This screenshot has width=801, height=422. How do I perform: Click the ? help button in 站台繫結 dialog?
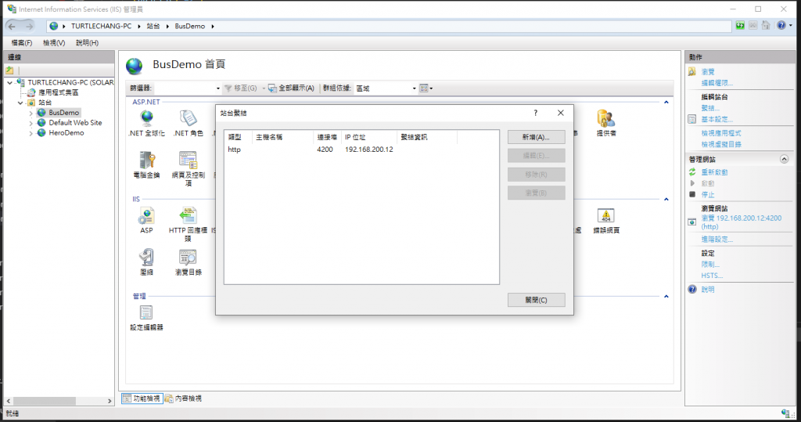[x=535, y=113]
